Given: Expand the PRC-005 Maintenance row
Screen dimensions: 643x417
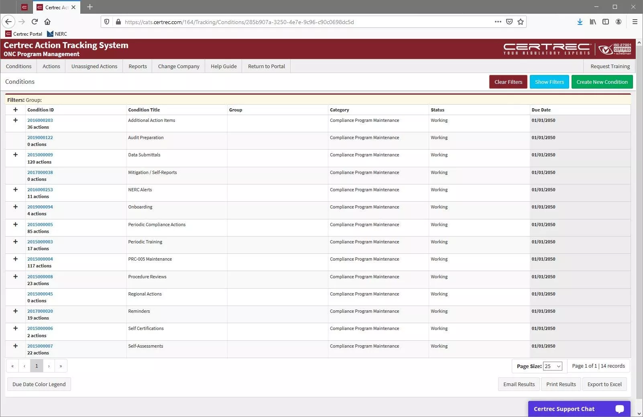Looking at the screenshot, I should [16, 259].
